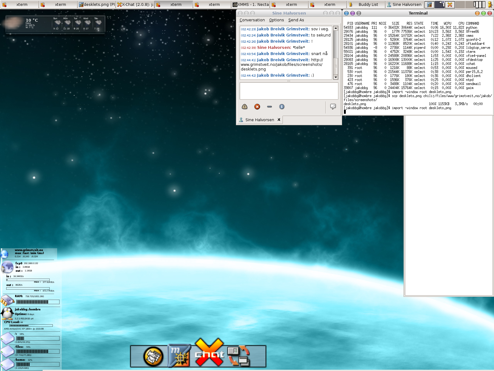
Task: Click the disk icon for /files
Action: tap(7, 352)
